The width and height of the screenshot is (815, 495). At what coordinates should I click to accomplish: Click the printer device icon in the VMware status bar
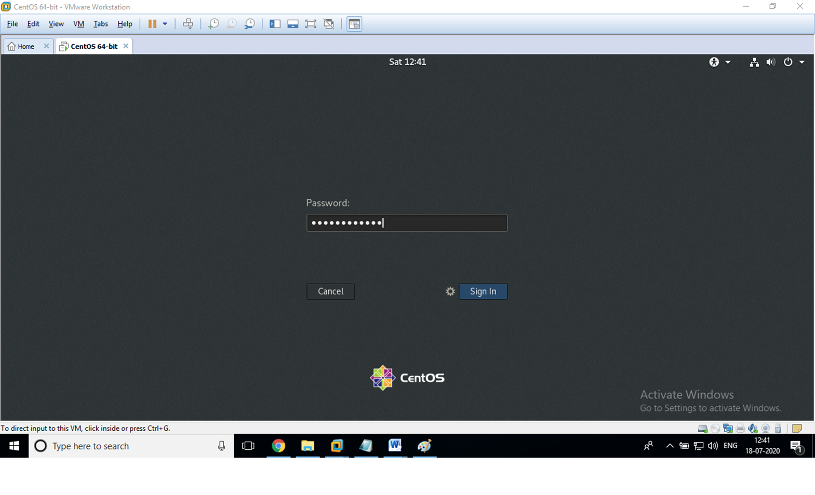pos(741,429)
